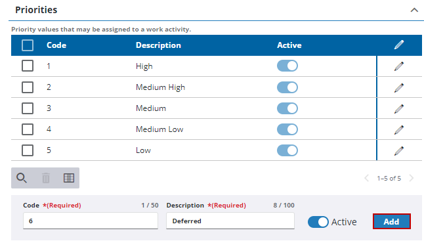Screen dimensions: 424x241
Task: Open the column grid settings icon
Action: (69, 178)
